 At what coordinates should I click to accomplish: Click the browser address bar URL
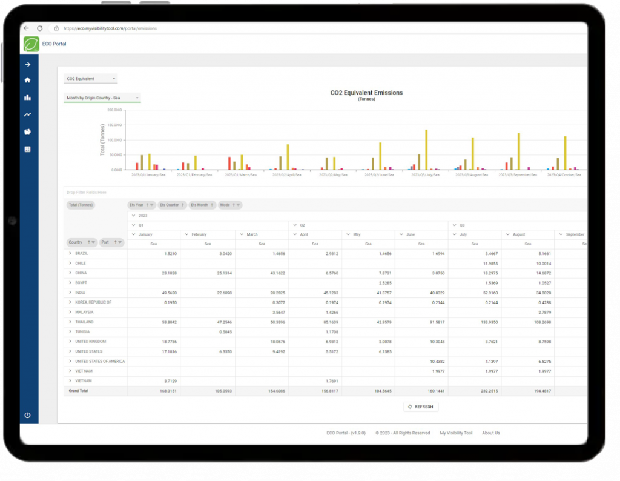coord(109,28)
